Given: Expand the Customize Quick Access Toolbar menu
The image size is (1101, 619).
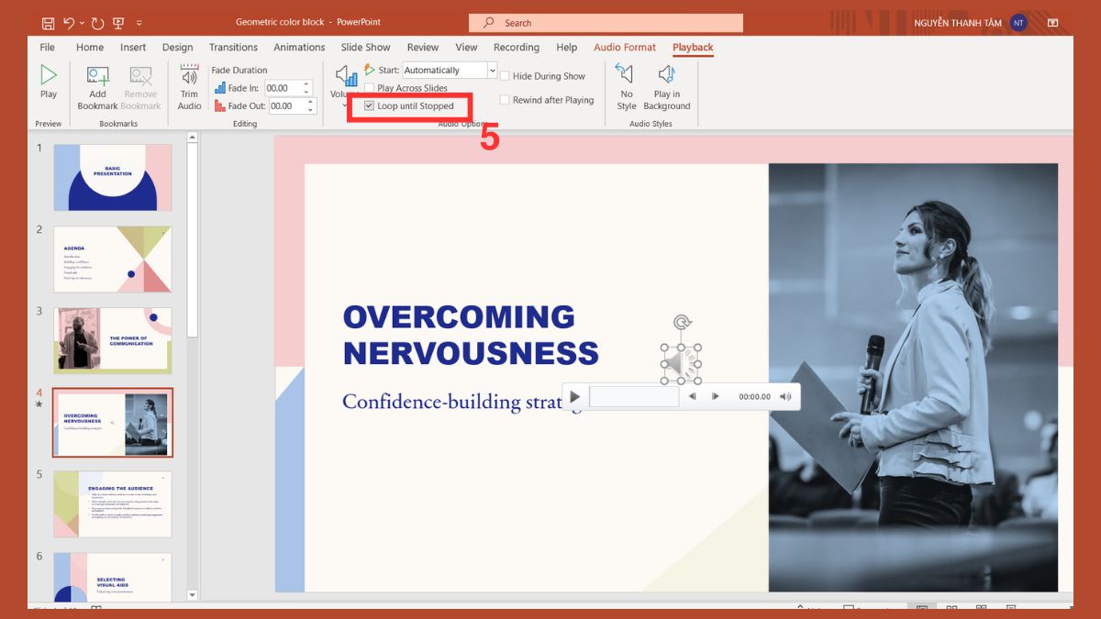Looking at the screenshot, I should pyautogui.click(x=139, y=23).
